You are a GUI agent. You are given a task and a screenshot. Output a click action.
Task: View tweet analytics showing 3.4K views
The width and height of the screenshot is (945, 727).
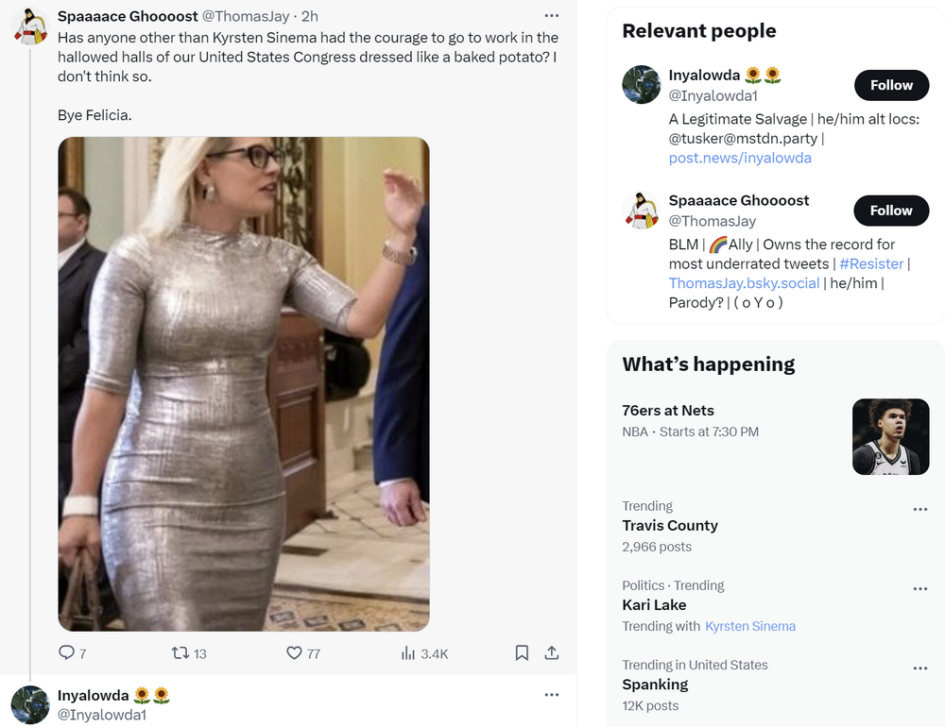(x=409, y=652)
